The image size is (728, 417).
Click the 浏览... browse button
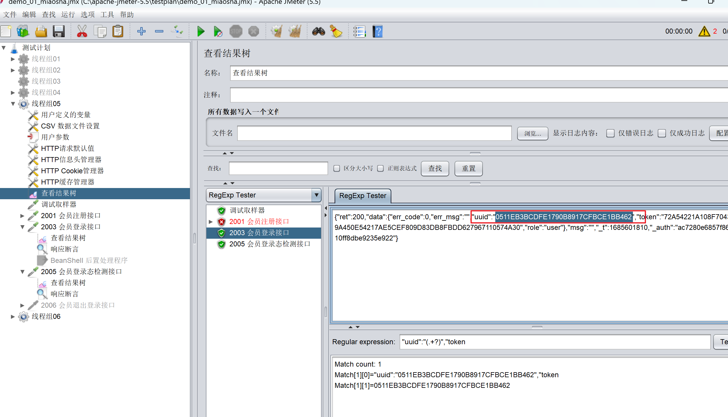click(x=532, y=133)
